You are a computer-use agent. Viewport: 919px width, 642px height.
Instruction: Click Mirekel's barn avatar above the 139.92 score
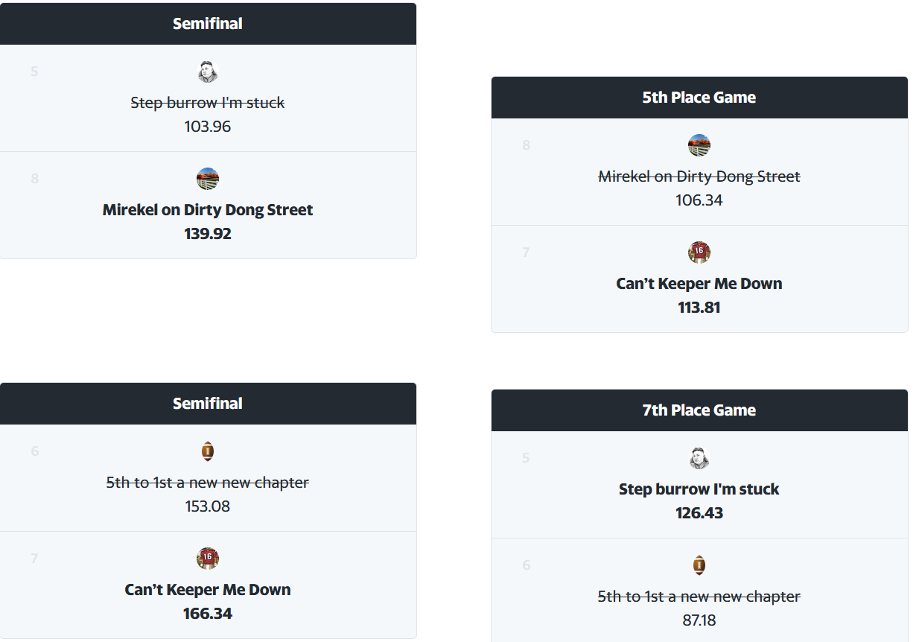pos(208,179)
